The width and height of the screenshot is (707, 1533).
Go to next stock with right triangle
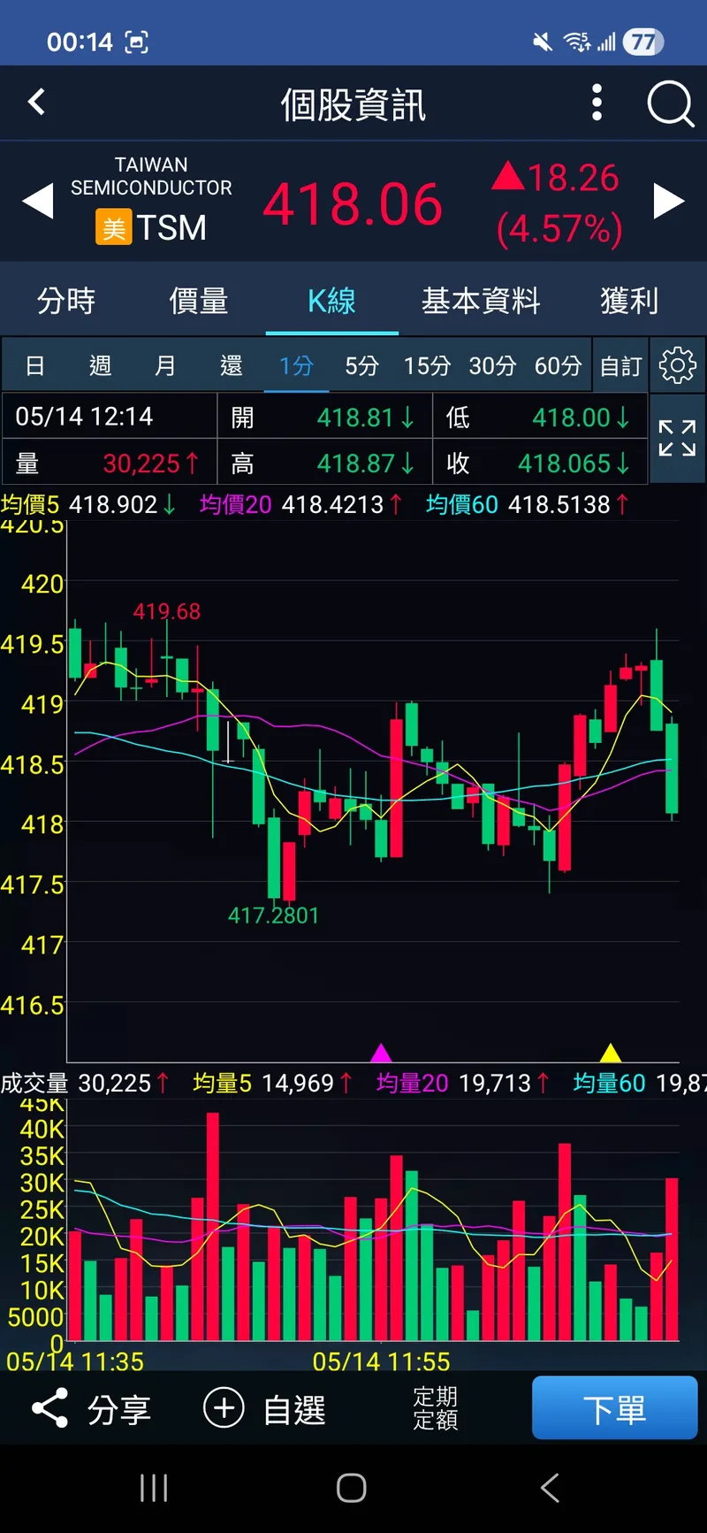pyautogui.click(x=669, y=201)
